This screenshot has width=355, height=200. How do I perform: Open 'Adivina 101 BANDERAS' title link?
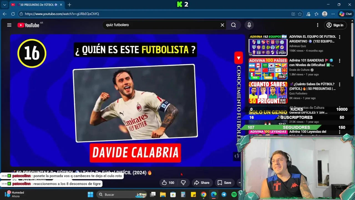click(311, 62)
